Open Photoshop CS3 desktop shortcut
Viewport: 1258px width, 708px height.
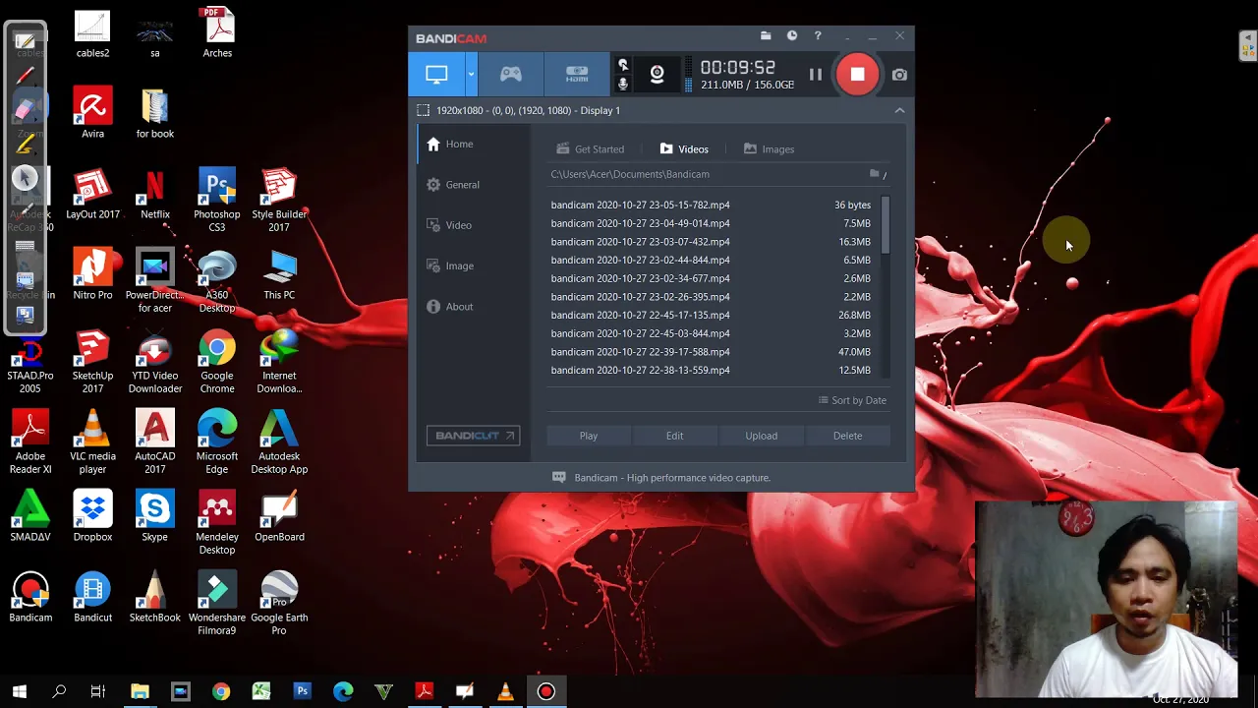(x=216, y=201)
